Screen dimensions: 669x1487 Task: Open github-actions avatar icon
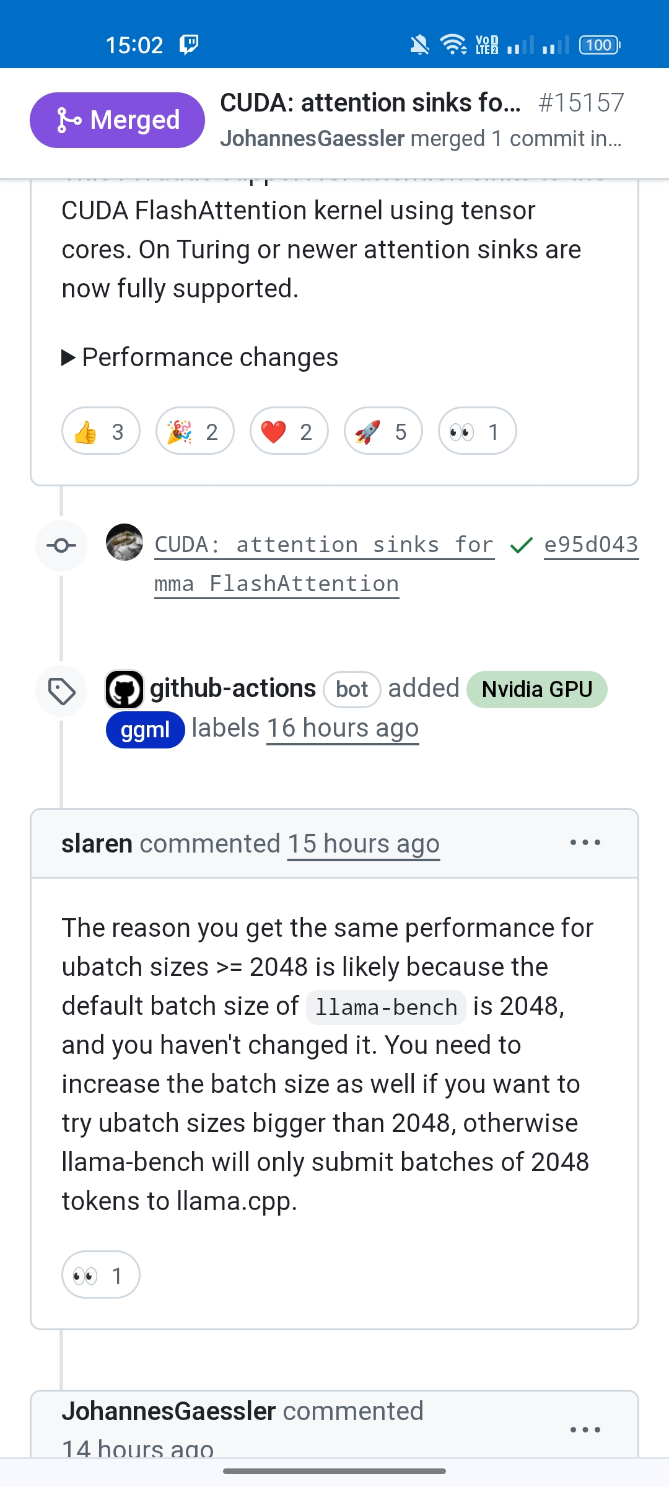[x=125, y=690]
